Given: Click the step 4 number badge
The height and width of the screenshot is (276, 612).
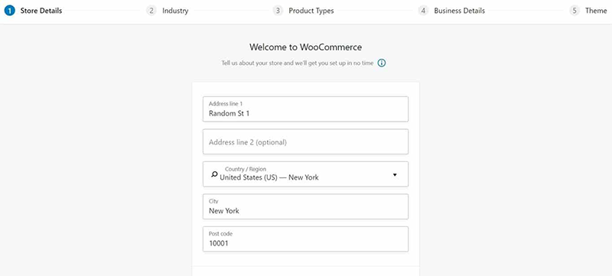Looking at the screenshot, I should [423, 11].
